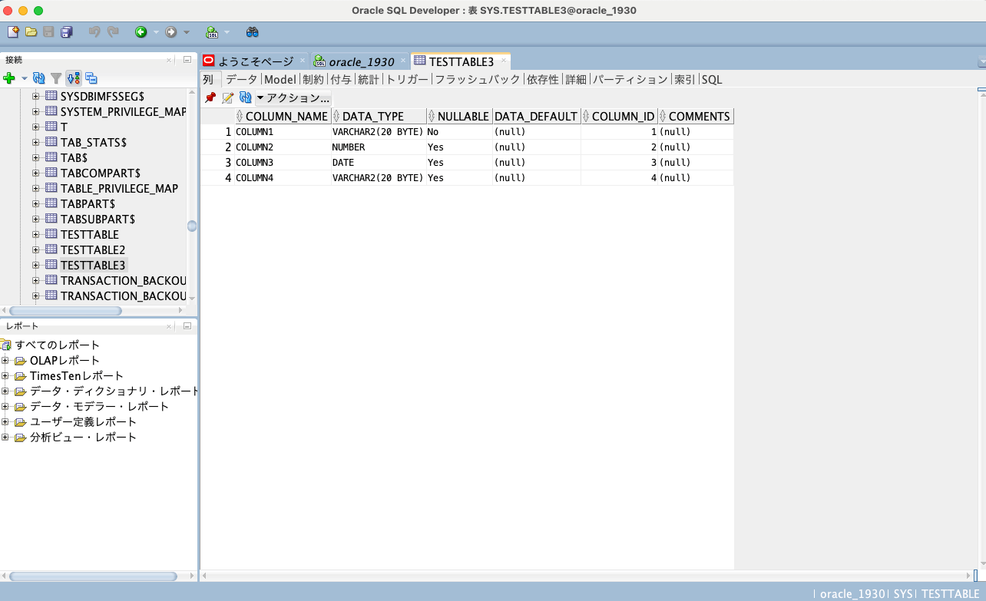Click the COLUMN4 cell
986x601 pixels.
pyautogui.click(x=283, y=178)
